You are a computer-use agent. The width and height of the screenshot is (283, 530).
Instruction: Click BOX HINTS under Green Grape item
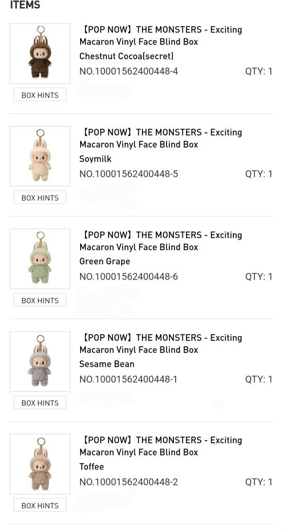(40, 300)
